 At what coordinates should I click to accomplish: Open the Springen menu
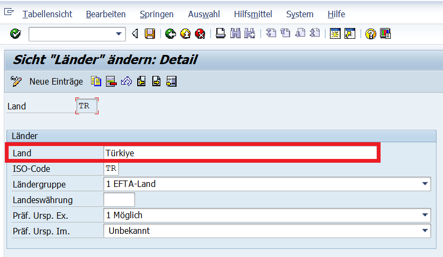(x=157, y=14)
